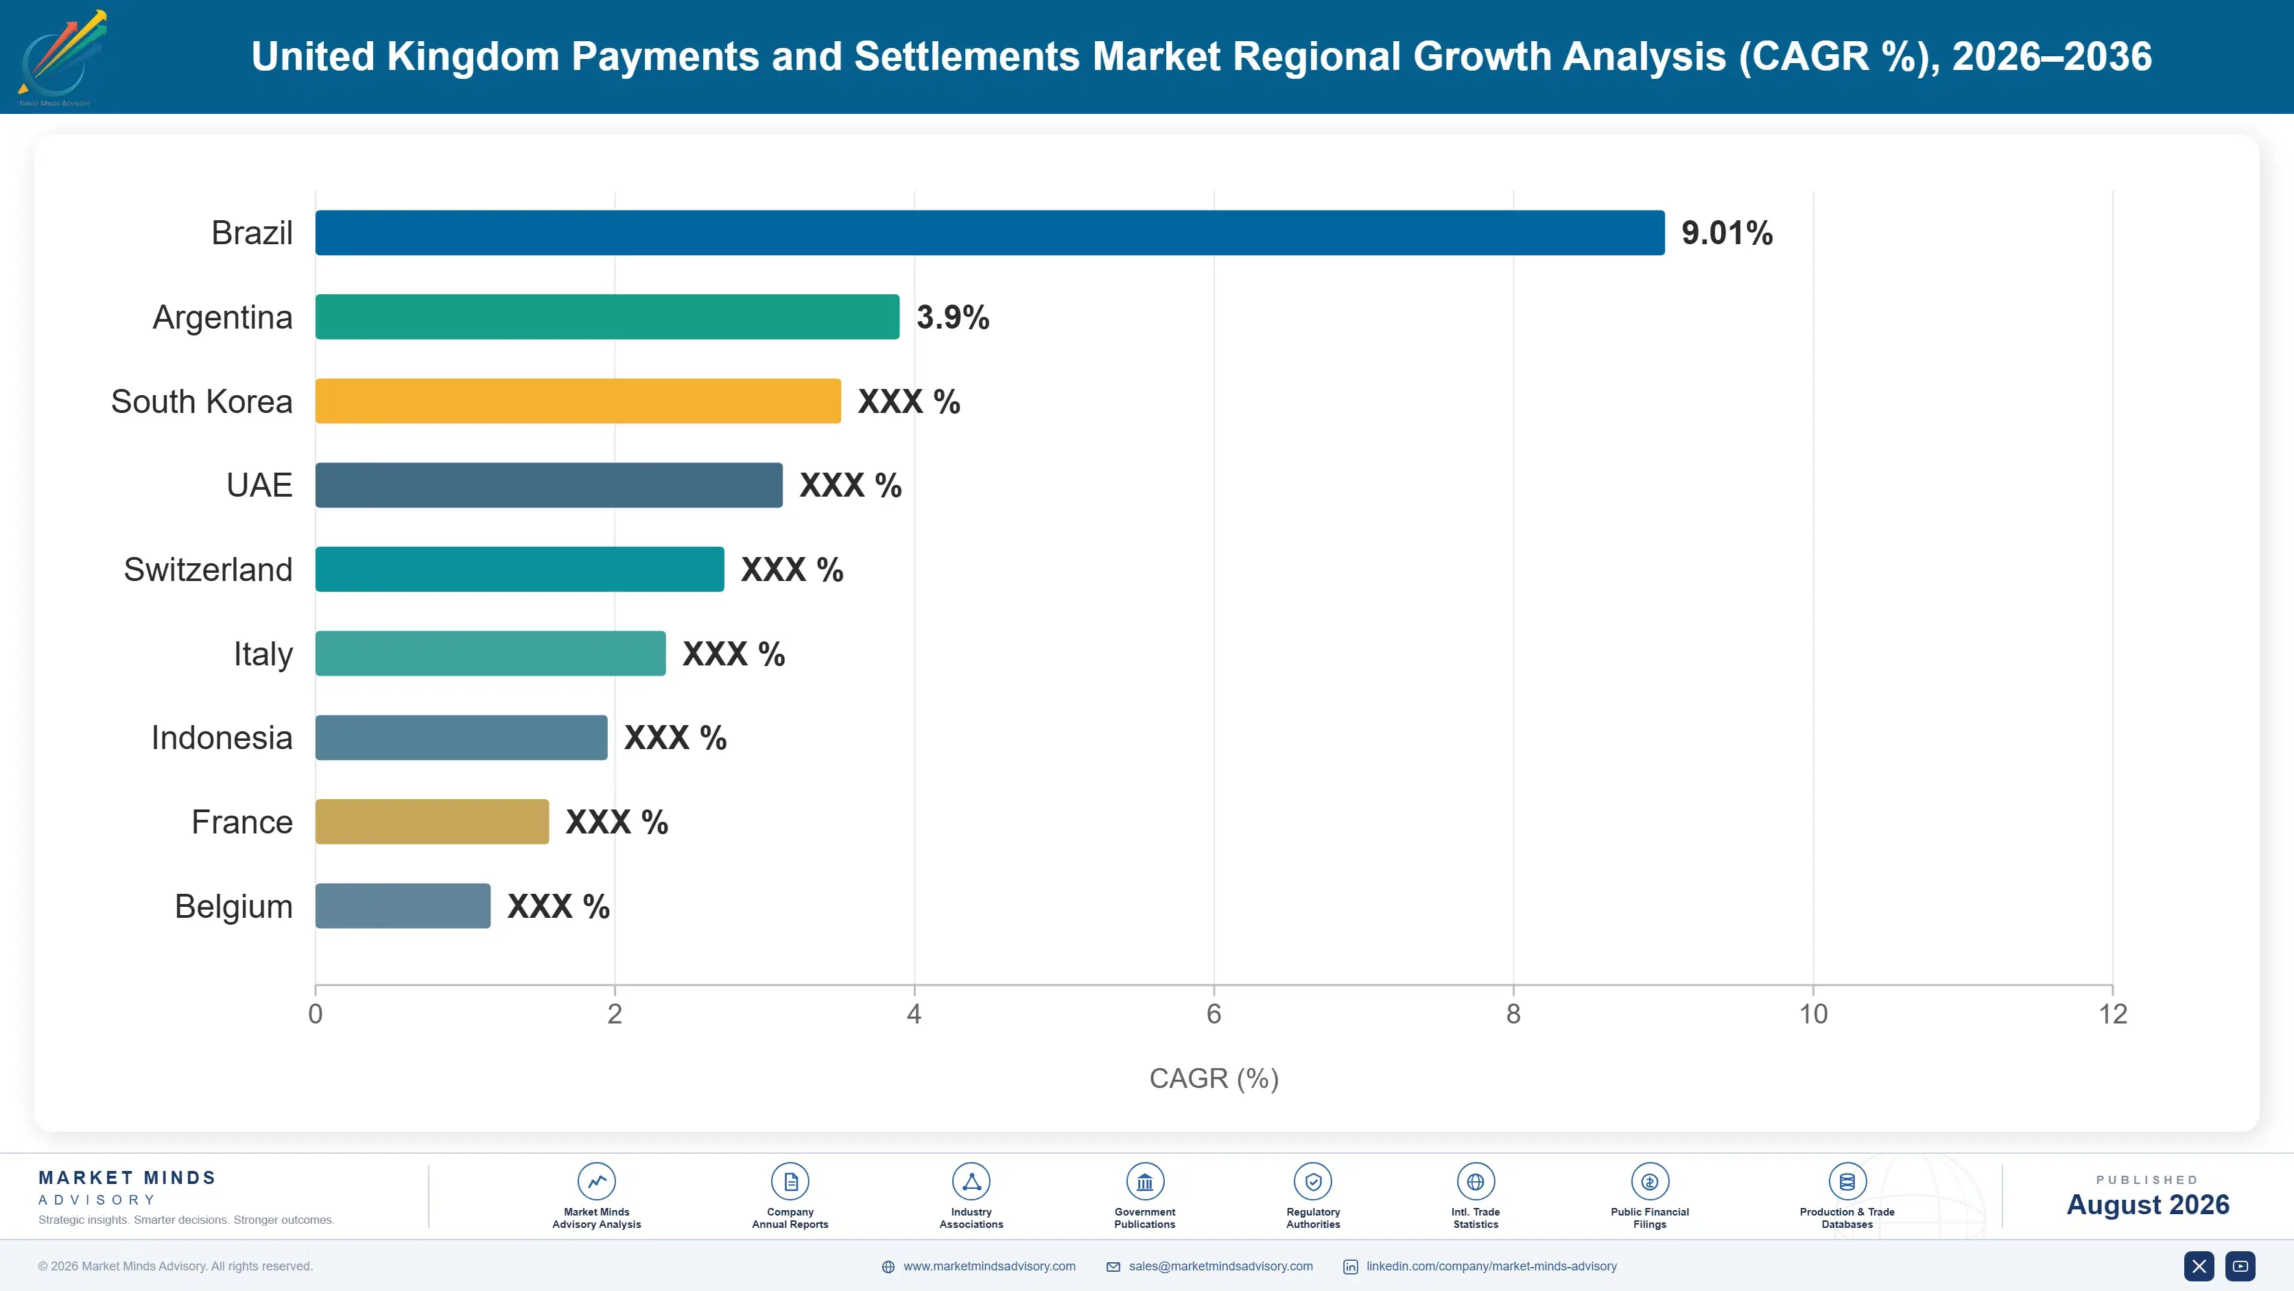Click the Indonesia bar
This screenshot has height=1291, width=2294.
pyautogui.click(x=461, y=737)
